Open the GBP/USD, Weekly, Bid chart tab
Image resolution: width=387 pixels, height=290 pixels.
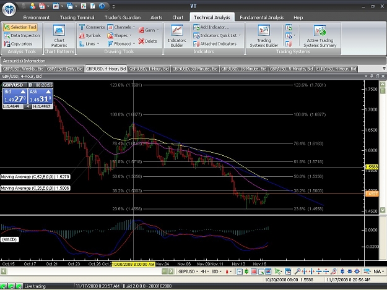[x=23, y=69]
